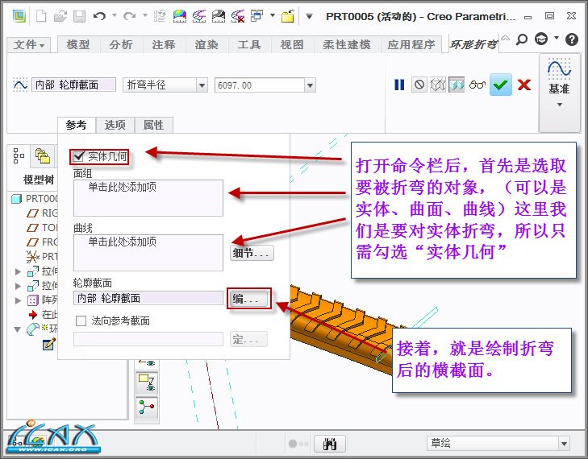Click the Help question mark icon
The image size is (588, 459).
coord(572,39)
